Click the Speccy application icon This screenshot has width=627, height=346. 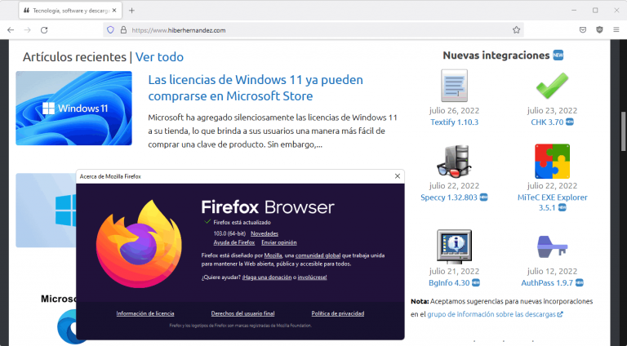[453, 161]
